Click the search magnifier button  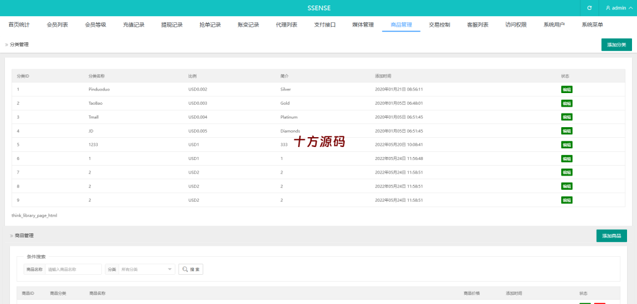pos(191,269)
